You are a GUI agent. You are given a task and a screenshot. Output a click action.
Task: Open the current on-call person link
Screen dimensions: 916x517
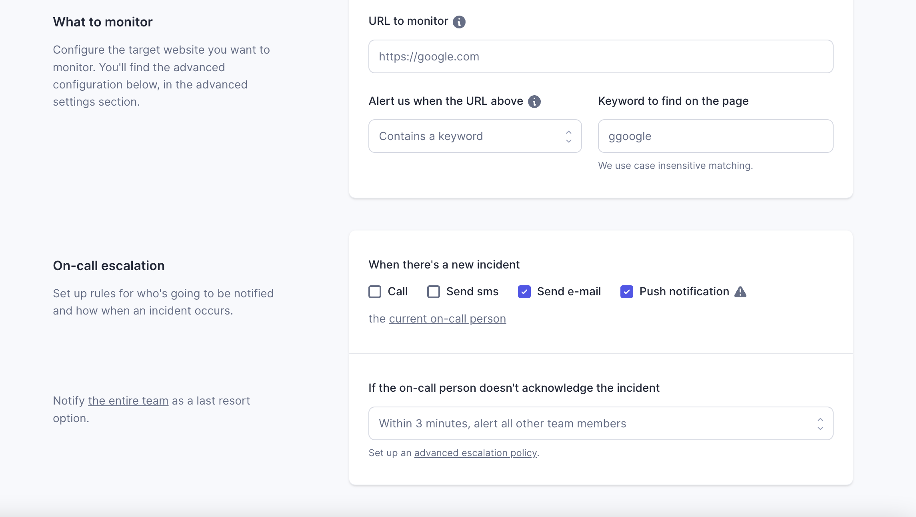(447, 319)
